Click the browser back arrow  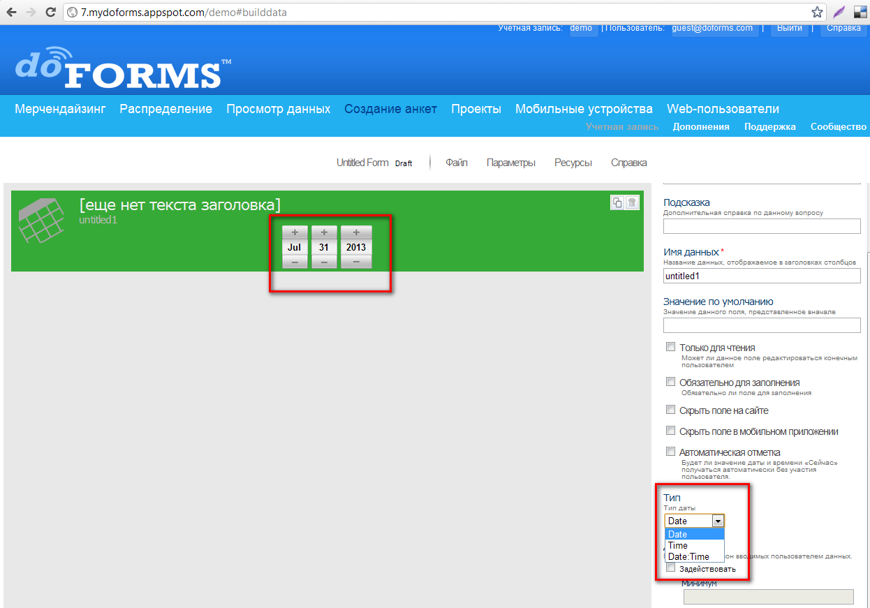click(x=11, y=12)
